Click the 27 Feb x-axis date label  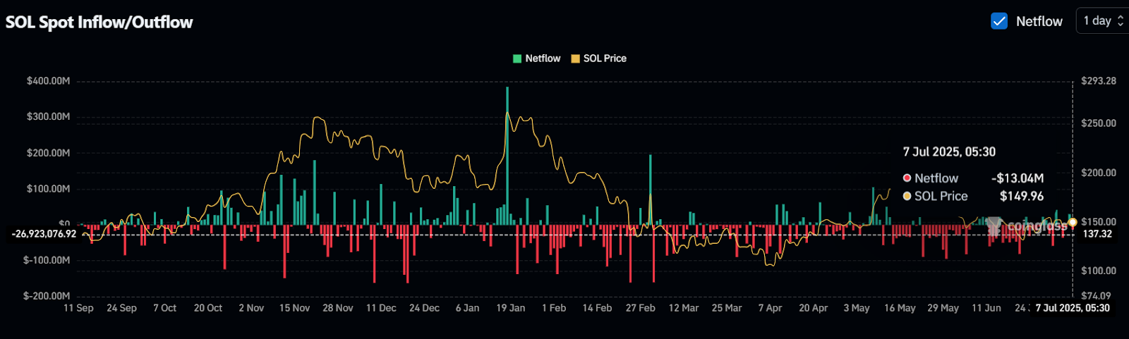[x=640, y=308]
